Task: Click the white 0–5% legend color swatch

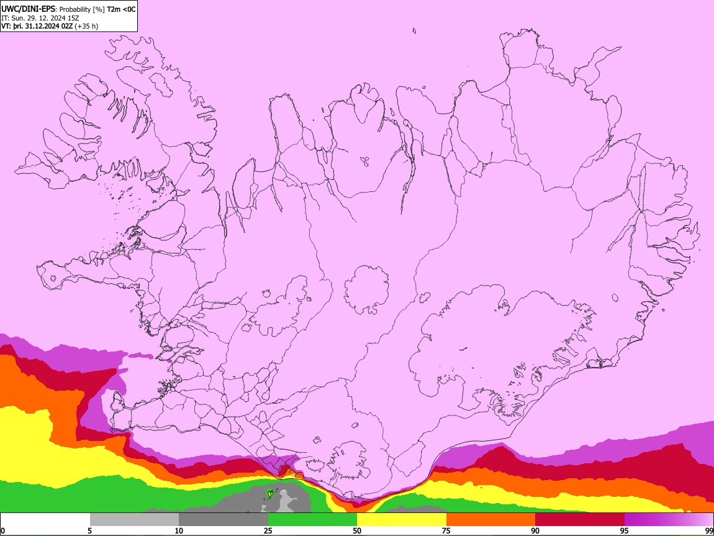Action: click(45, 520)
